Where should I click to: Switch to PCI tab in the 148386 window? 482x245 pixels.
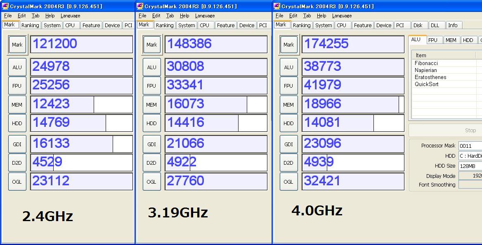coord(263,26)
